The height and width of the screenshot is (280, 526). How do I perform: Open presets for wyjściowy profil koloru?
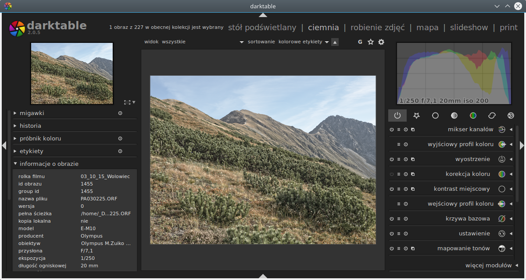pyautogui.click(x=398, y=144)
